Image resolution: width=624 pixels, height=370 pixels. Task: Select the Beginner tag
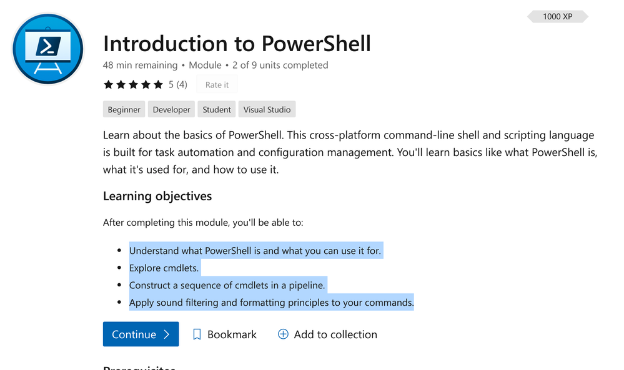124,109
